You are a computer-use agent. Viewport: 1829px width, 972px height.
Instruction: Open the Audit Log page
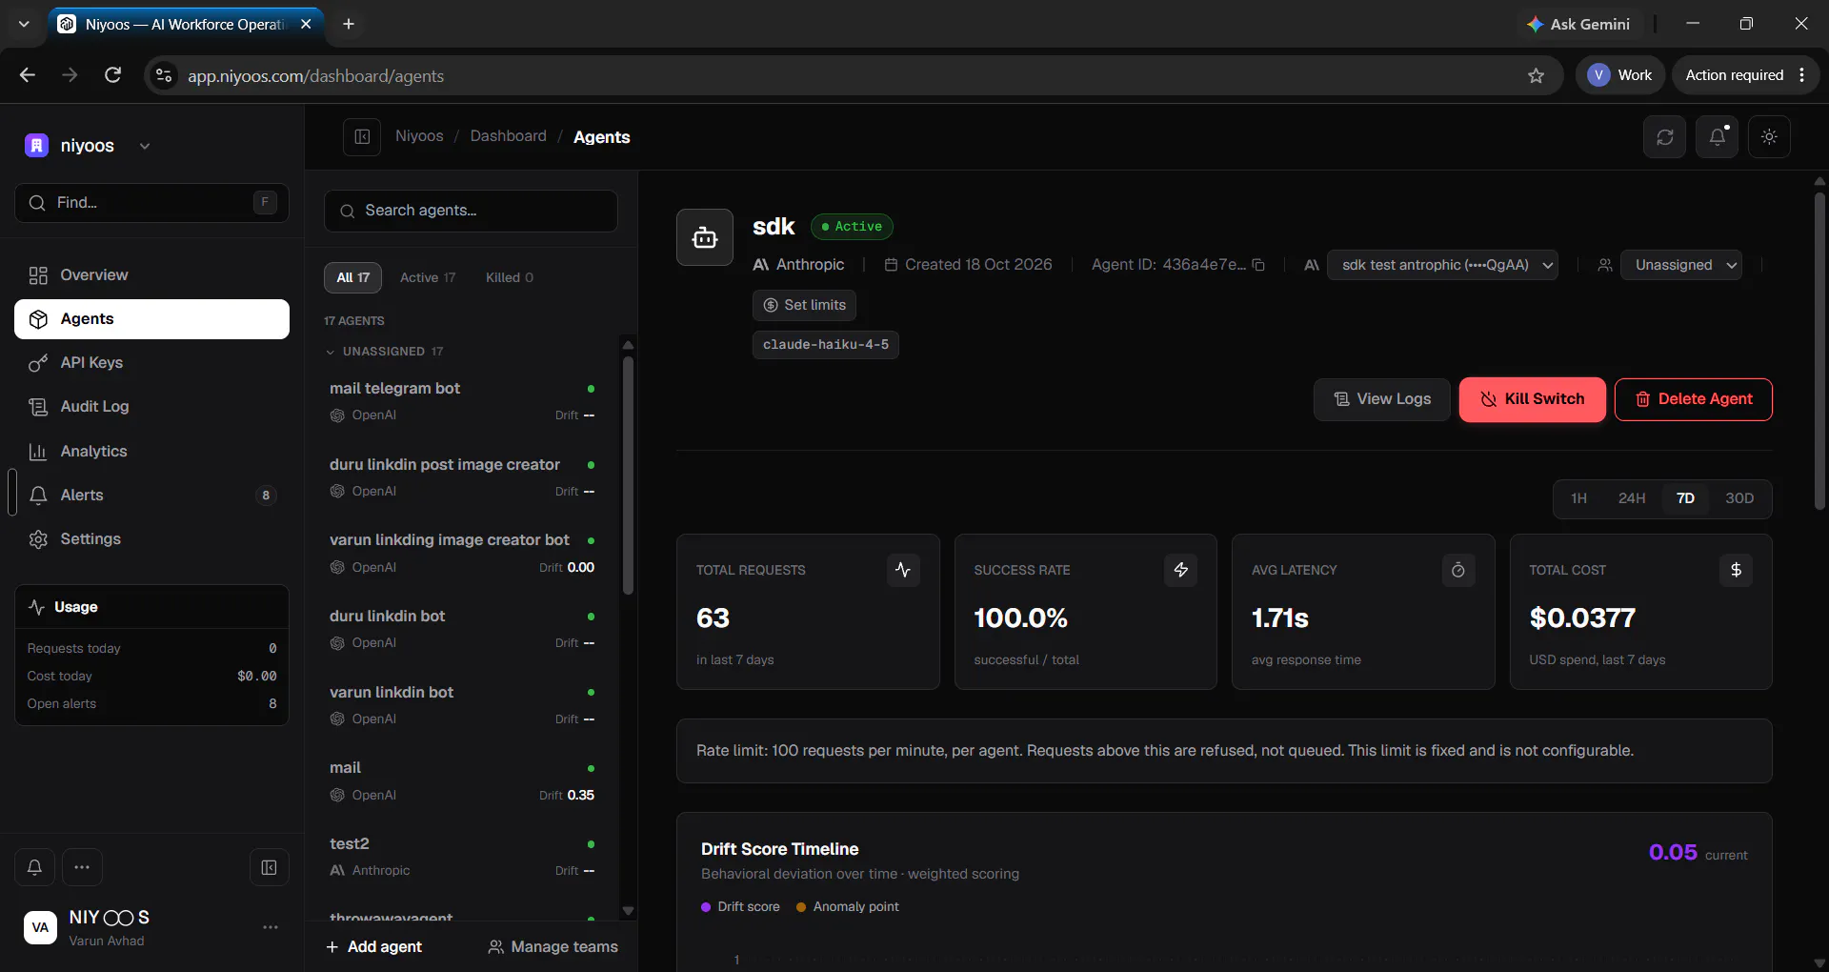click(151, 407)
